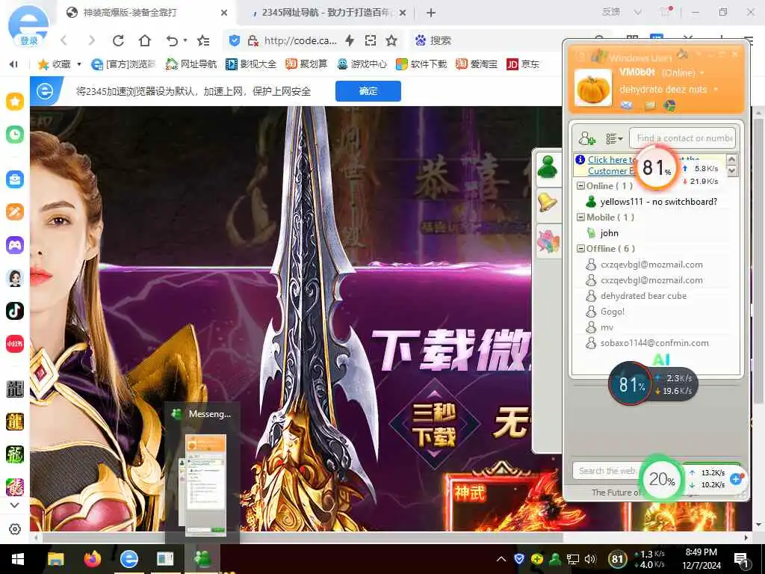
Task: Click the Messenger window preview thumbnail
Action: [205, 484]
